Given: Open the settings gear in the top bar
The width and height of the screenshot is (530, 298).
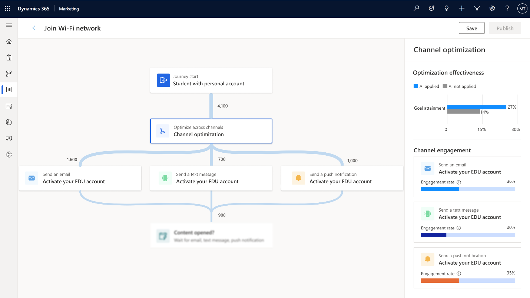Looking at the screenshot, I should coord(492,8).
